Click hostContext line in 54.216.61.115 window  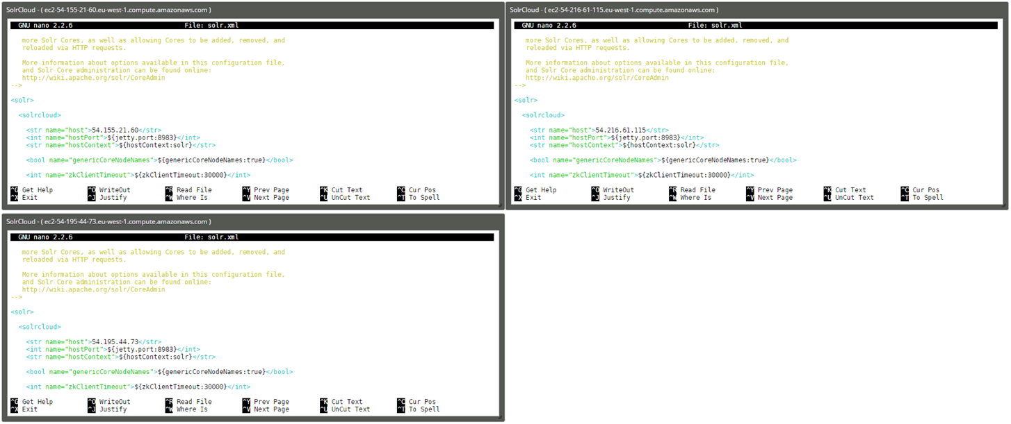[624, 145]
